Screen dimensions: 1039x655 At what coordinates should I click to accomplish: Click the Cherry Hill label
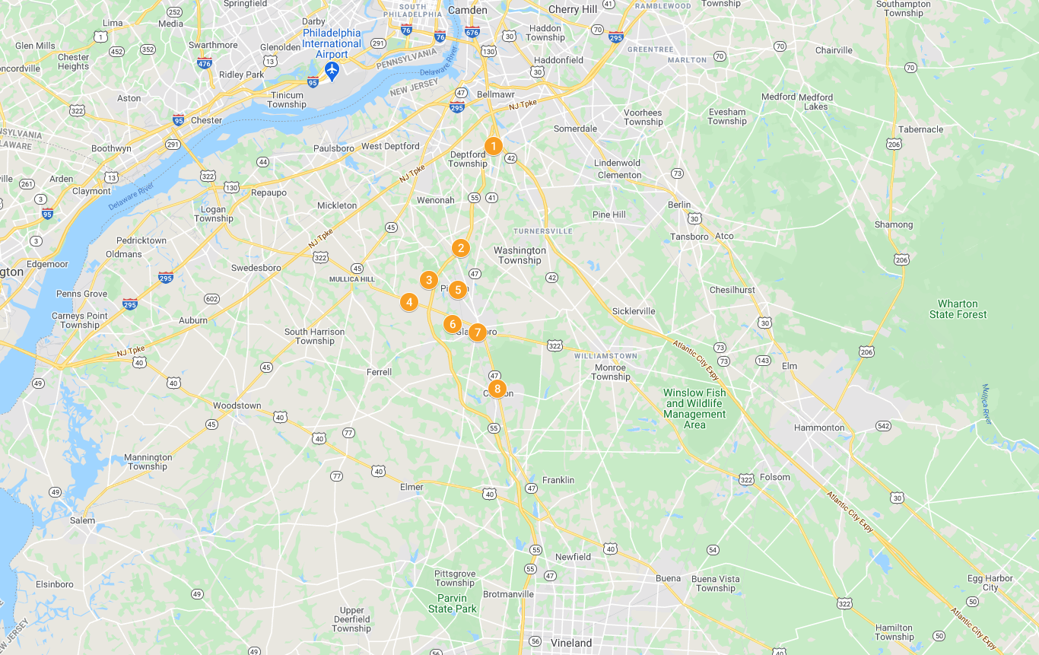(573, 10)
